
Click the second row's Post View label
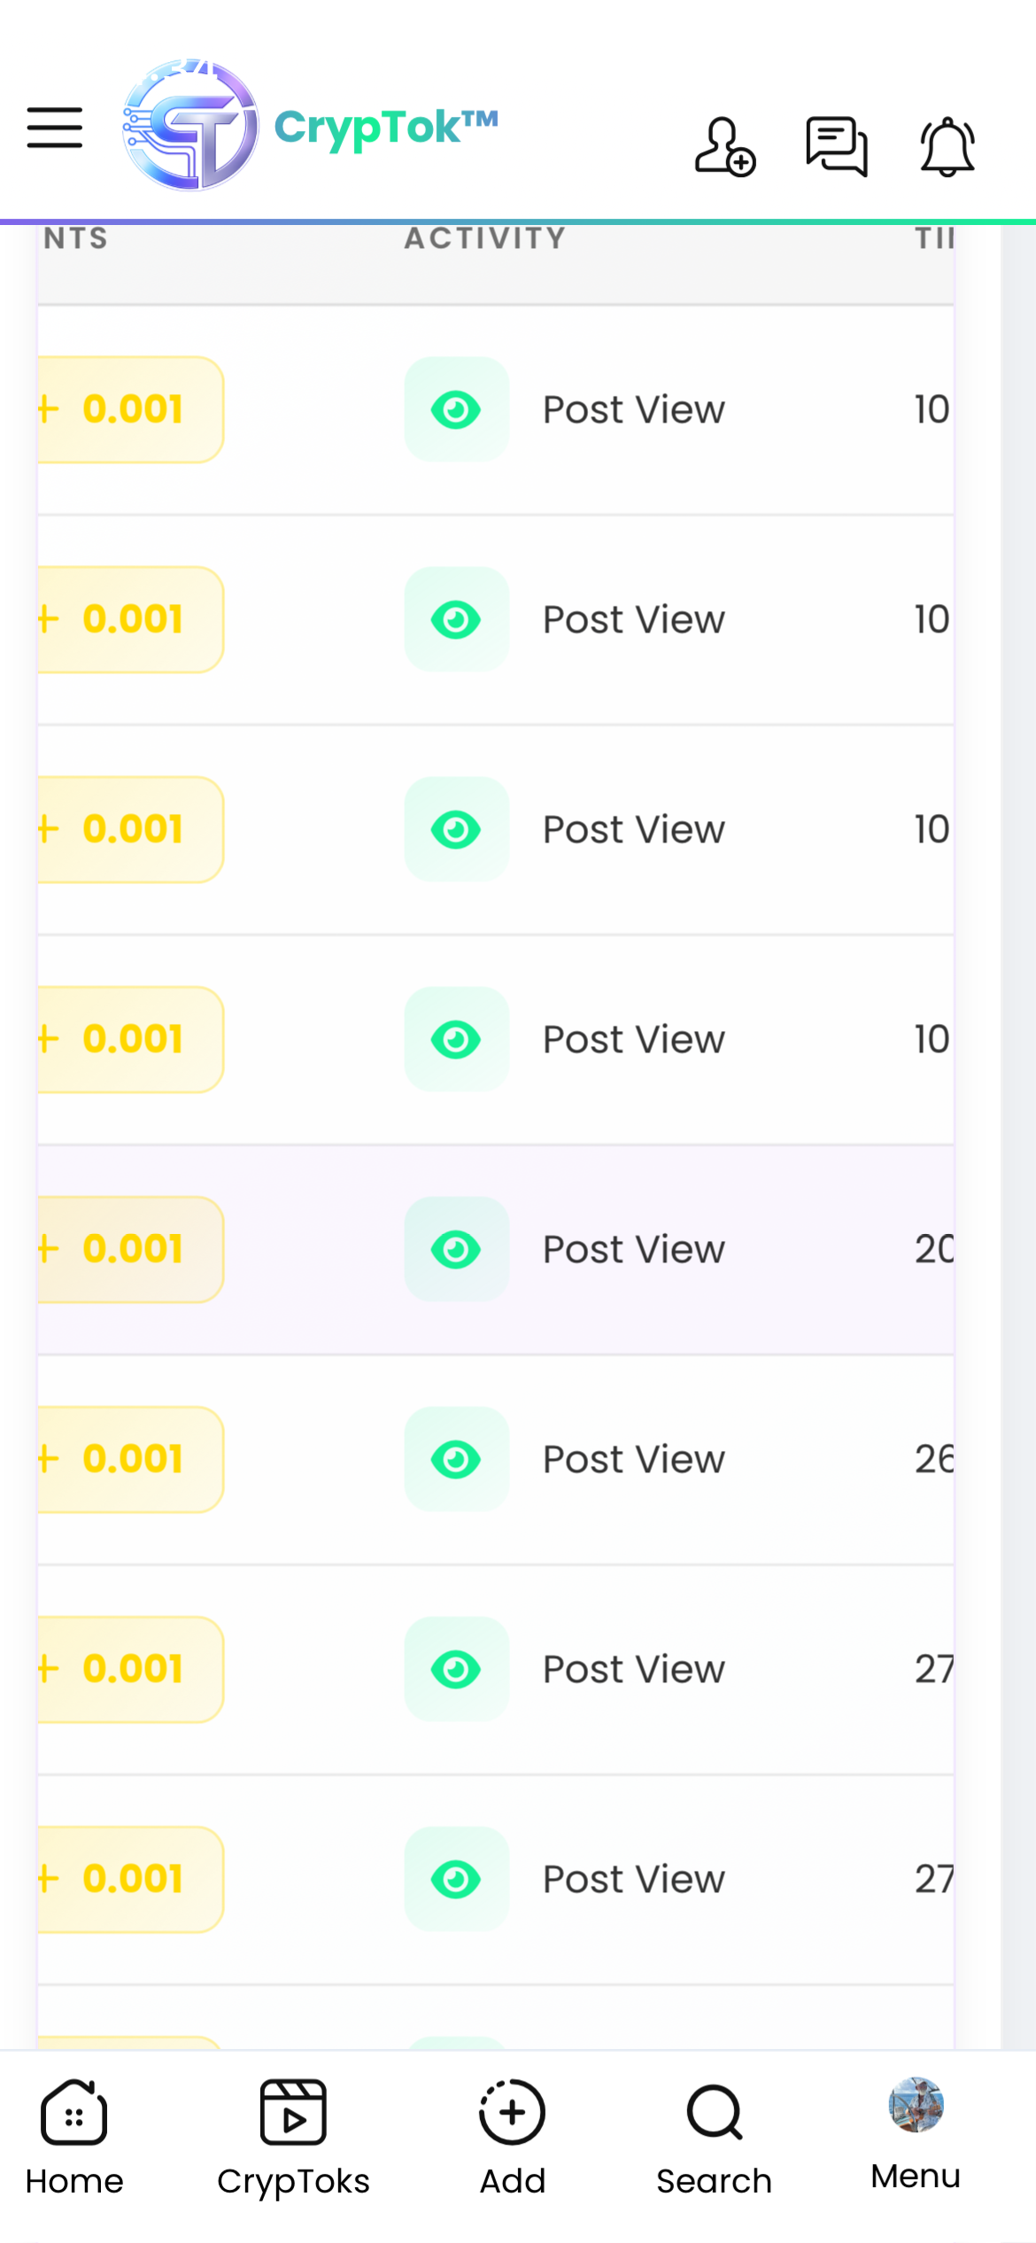[633, 620]
